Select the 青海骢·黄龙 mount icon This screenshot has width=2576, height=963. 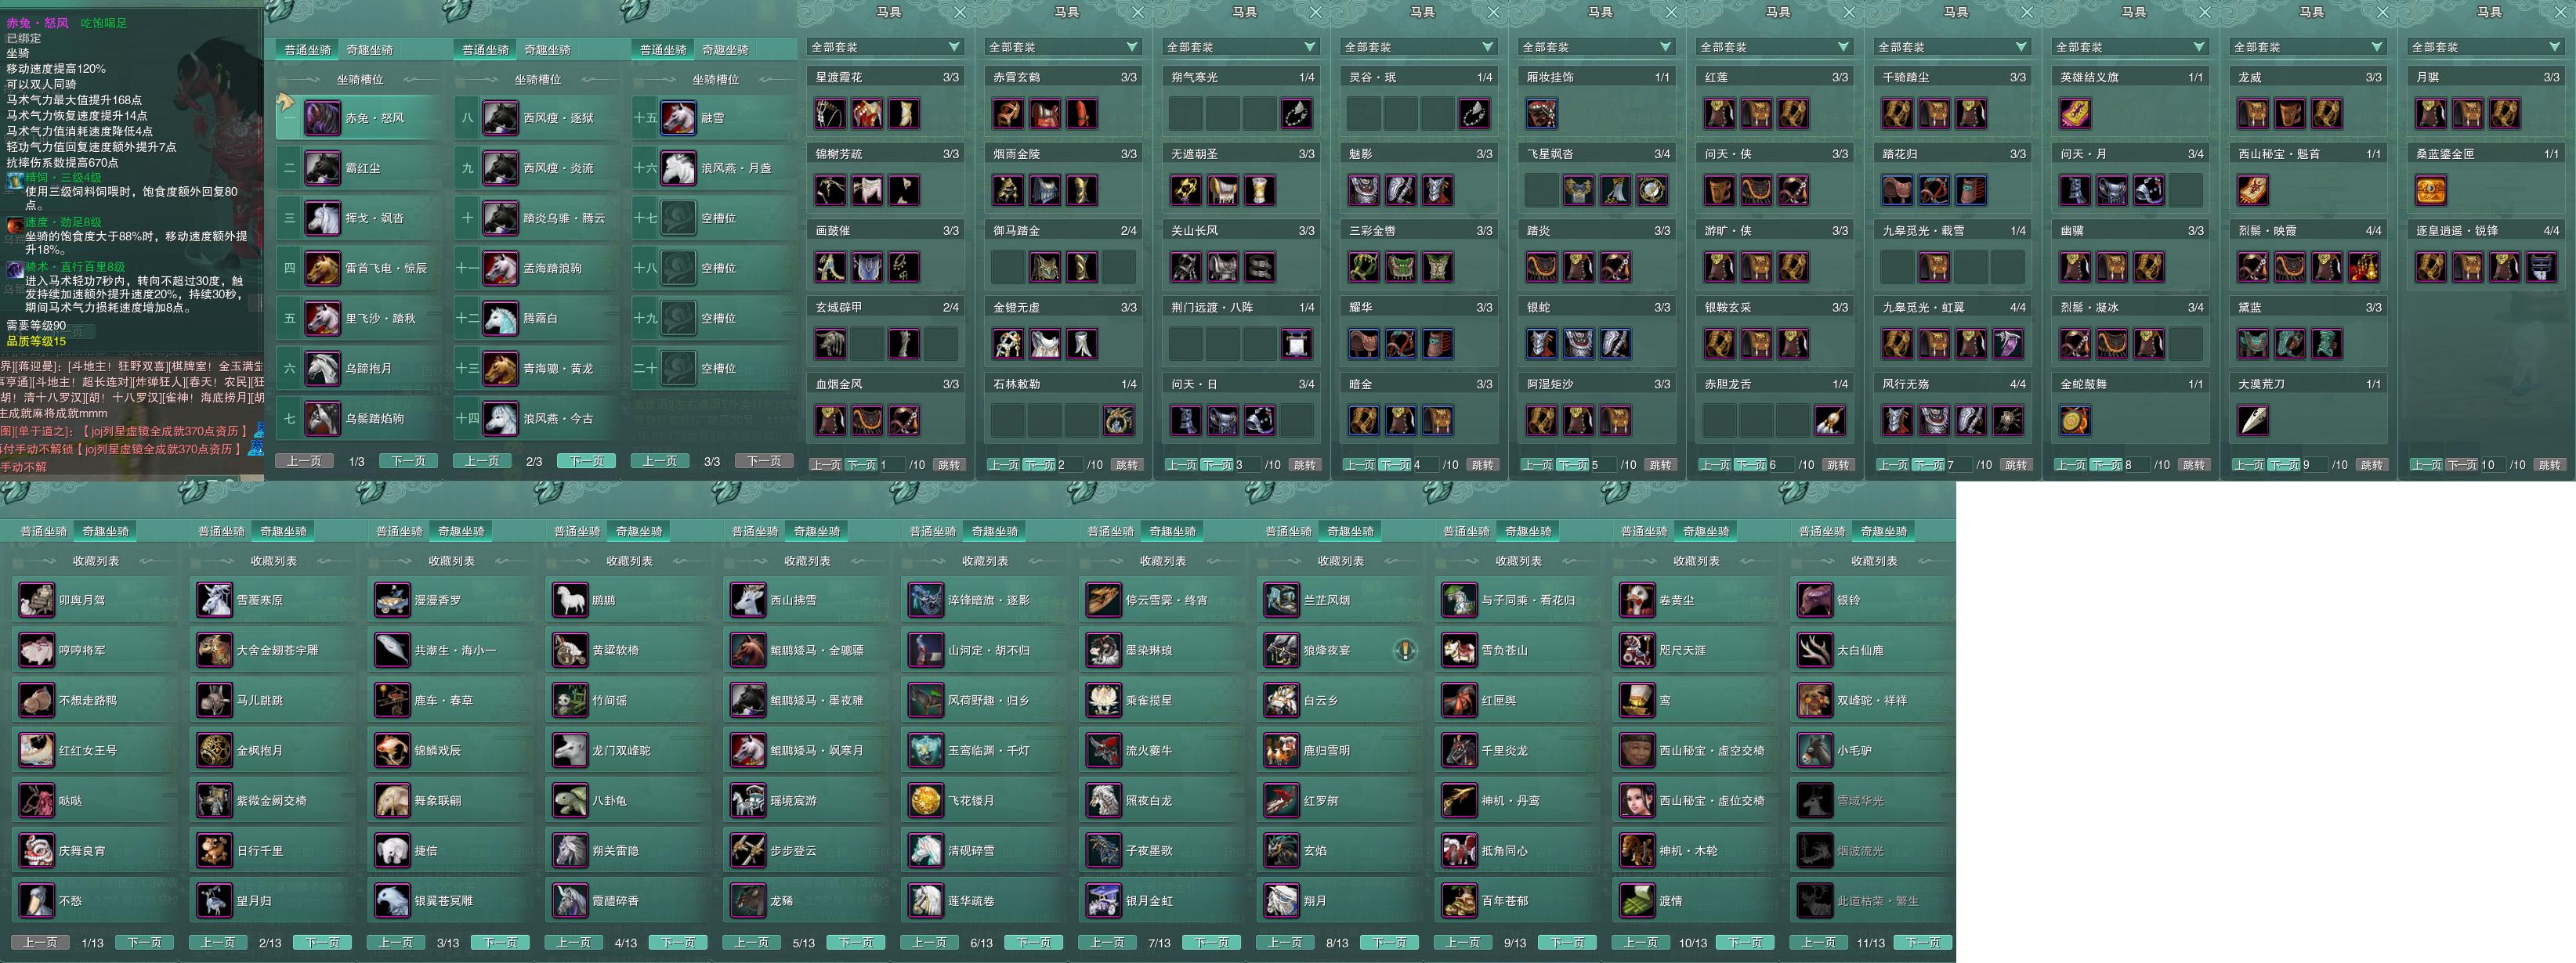click(x=500, y=368)
